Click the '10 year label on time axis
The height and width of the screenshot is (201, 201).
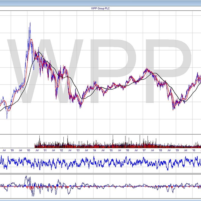point(193,150)
